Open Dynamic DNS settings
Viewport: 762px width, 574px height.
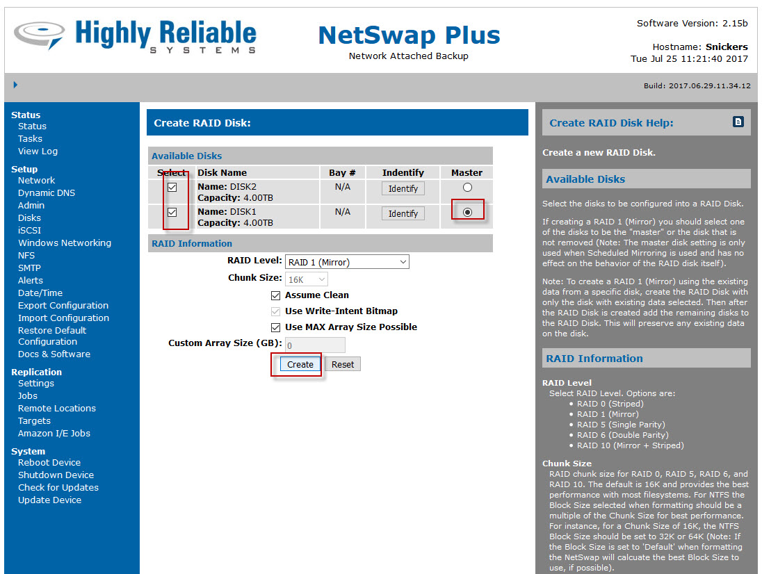[x=47, y=193]
